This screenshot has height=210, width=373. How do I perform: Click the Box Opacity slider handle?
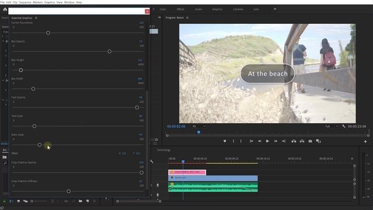coord(110,51)
